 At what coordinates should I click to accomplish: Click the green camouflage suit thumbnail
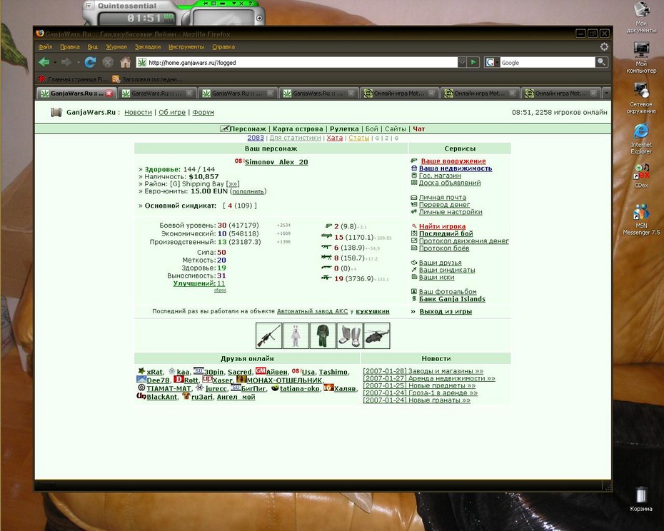click(x=323, y=335)
